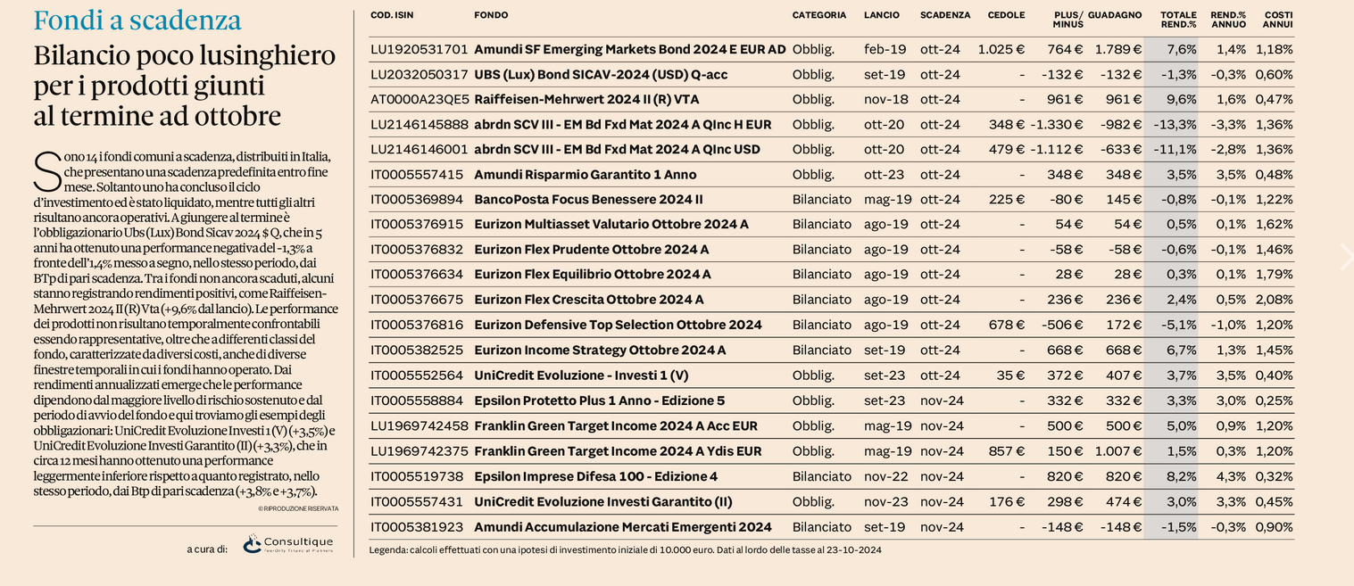Click the 'Legenda' footnote below the table
1354x586 pixels.
[x=626, y=550]
